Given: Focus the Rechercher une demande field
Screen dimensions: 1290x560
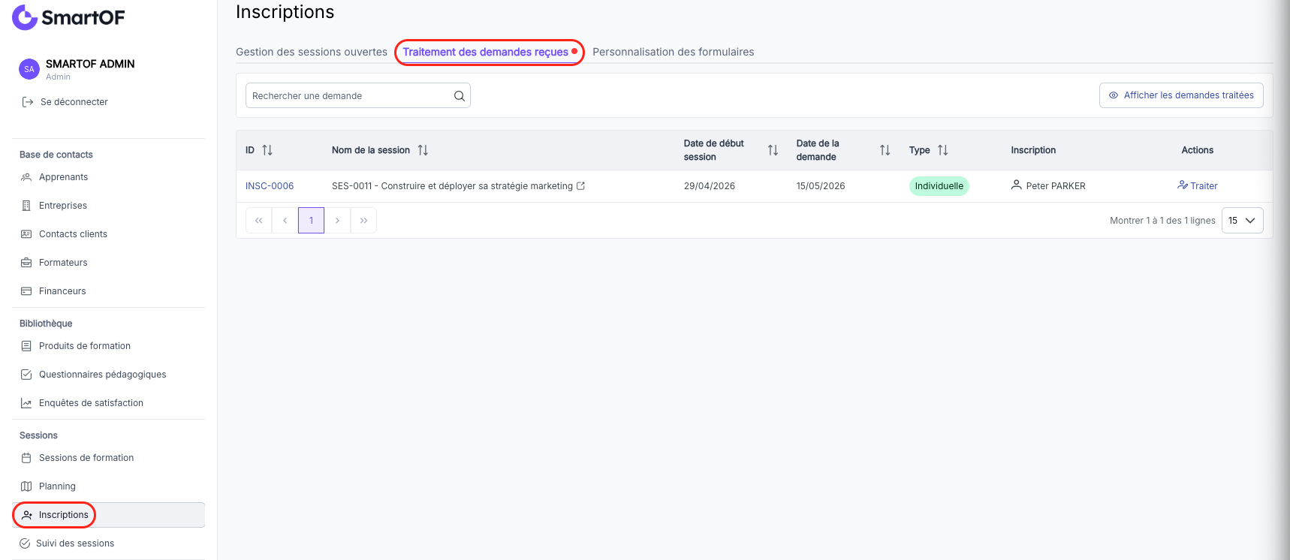Looking at the screenshot, I should tap(358, 95).
